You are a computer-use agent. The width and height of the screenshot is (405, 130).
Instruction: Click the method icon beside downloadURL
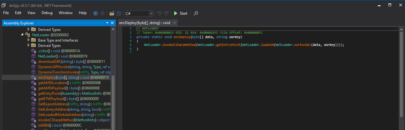[x=33, y=62]
